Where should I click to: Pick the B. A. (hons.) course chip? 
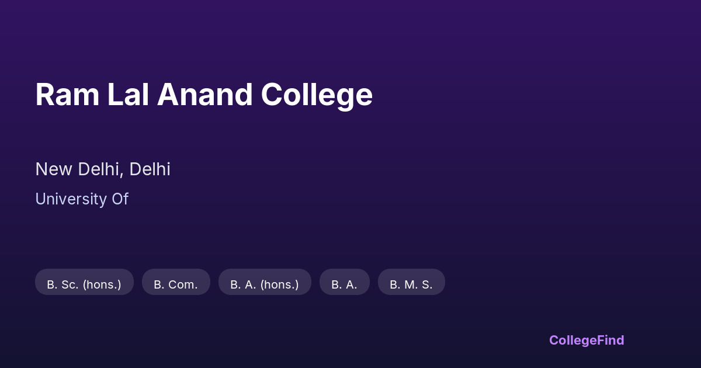point(265,284)
